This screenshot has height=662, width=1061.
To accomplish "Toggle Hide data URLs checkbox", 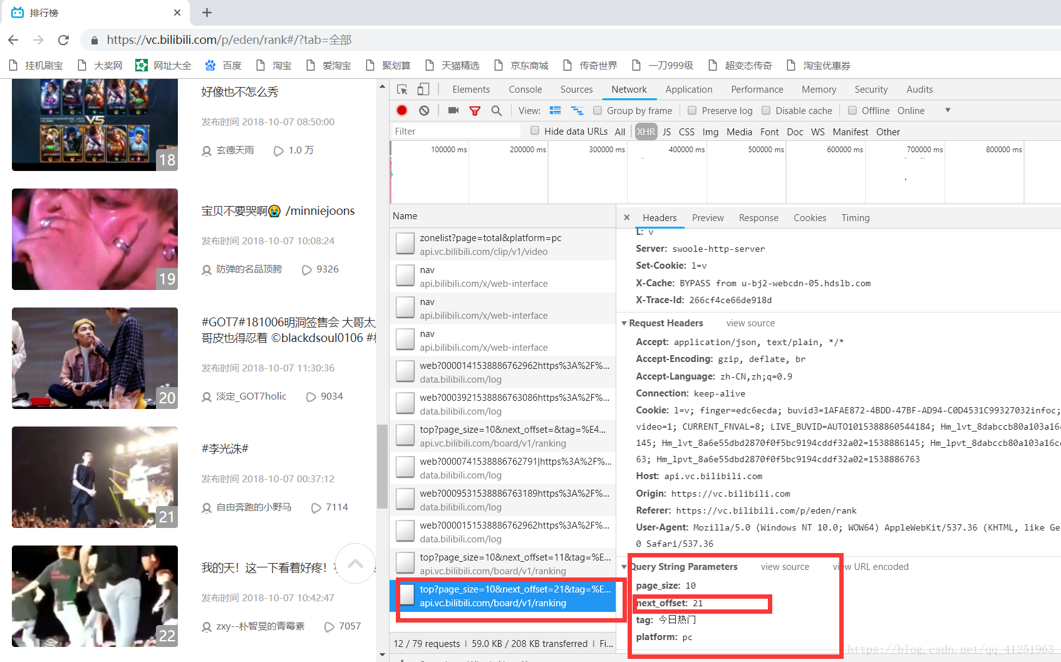I will [x=535, y=130].
